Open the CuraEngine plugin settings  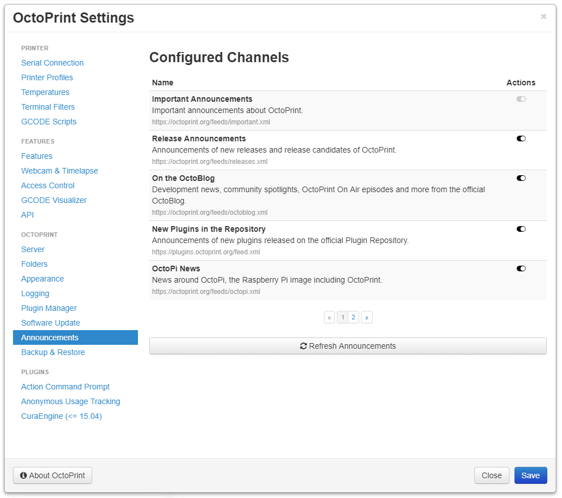(61, 416)
